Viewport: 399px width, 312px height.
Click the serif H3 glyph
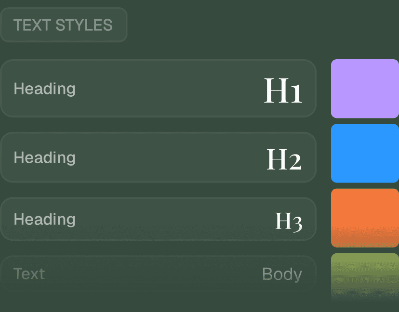coord(289,222)
